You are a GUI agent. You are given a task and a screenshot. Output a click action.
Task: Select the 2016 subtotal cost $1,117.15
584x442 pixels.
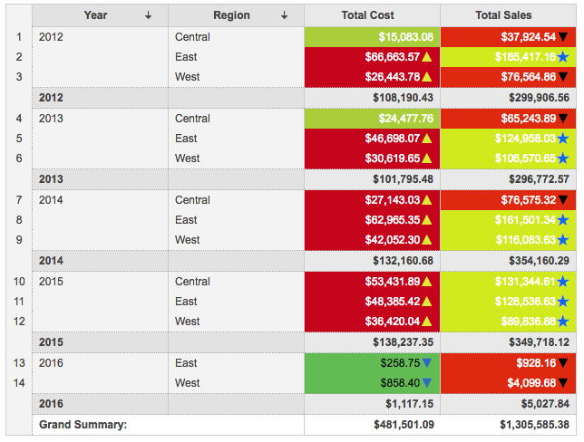[404, 403]
